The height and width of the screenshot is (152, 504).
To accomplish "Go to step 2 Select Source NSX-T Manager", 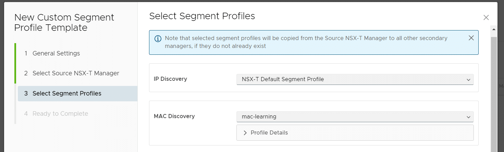I will (x=72, y=73).
